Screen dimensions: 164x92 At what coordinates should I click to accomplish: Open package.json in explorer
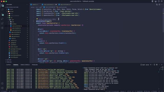point(14,51)
